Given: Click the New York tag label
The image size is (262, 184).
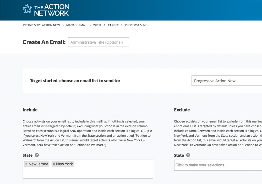Looking at the screenshot, I should click(x=64, y=164).
